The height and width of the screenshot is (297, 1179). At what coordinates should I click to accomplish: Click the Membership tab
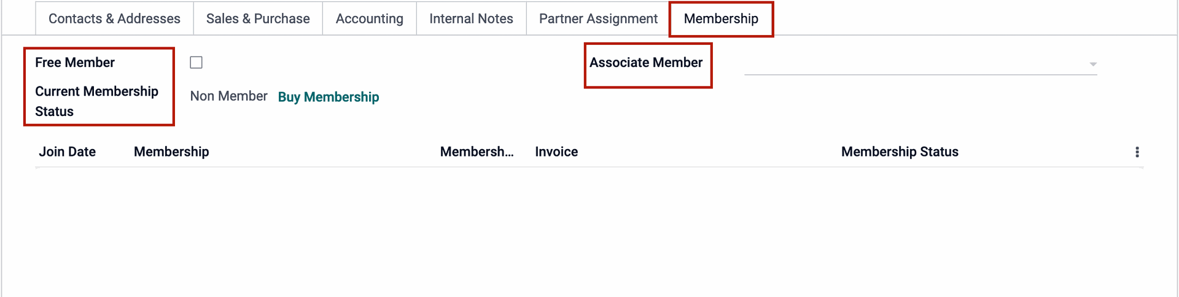(721, 18)
